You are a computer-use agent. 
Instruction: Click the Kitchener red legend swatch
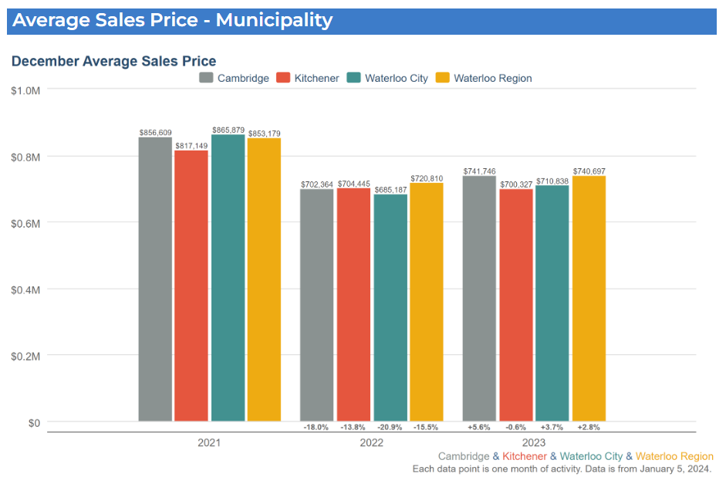[282, 78]
